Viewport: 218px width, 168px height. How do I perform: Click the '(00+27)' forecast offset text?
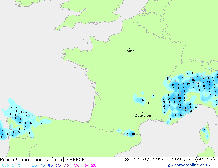(205, 160)
